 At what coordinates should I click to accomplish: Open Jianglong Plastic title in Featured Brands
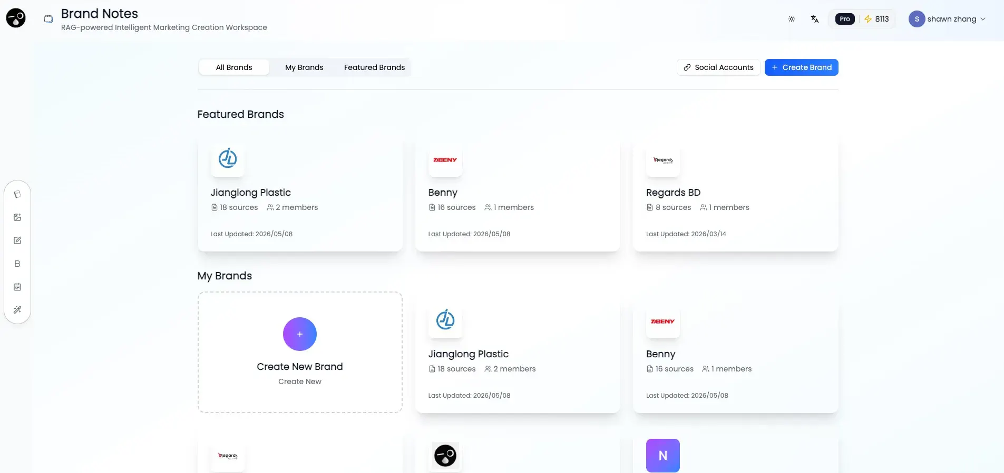pyautogui.click(x=250, y=193)
